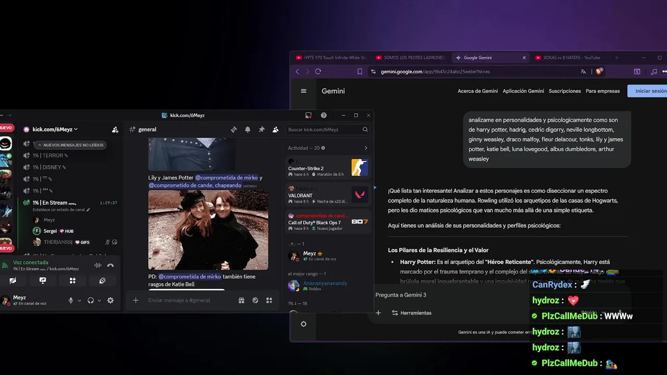
Task: Click translate icon in address bar
Action: 583,71
